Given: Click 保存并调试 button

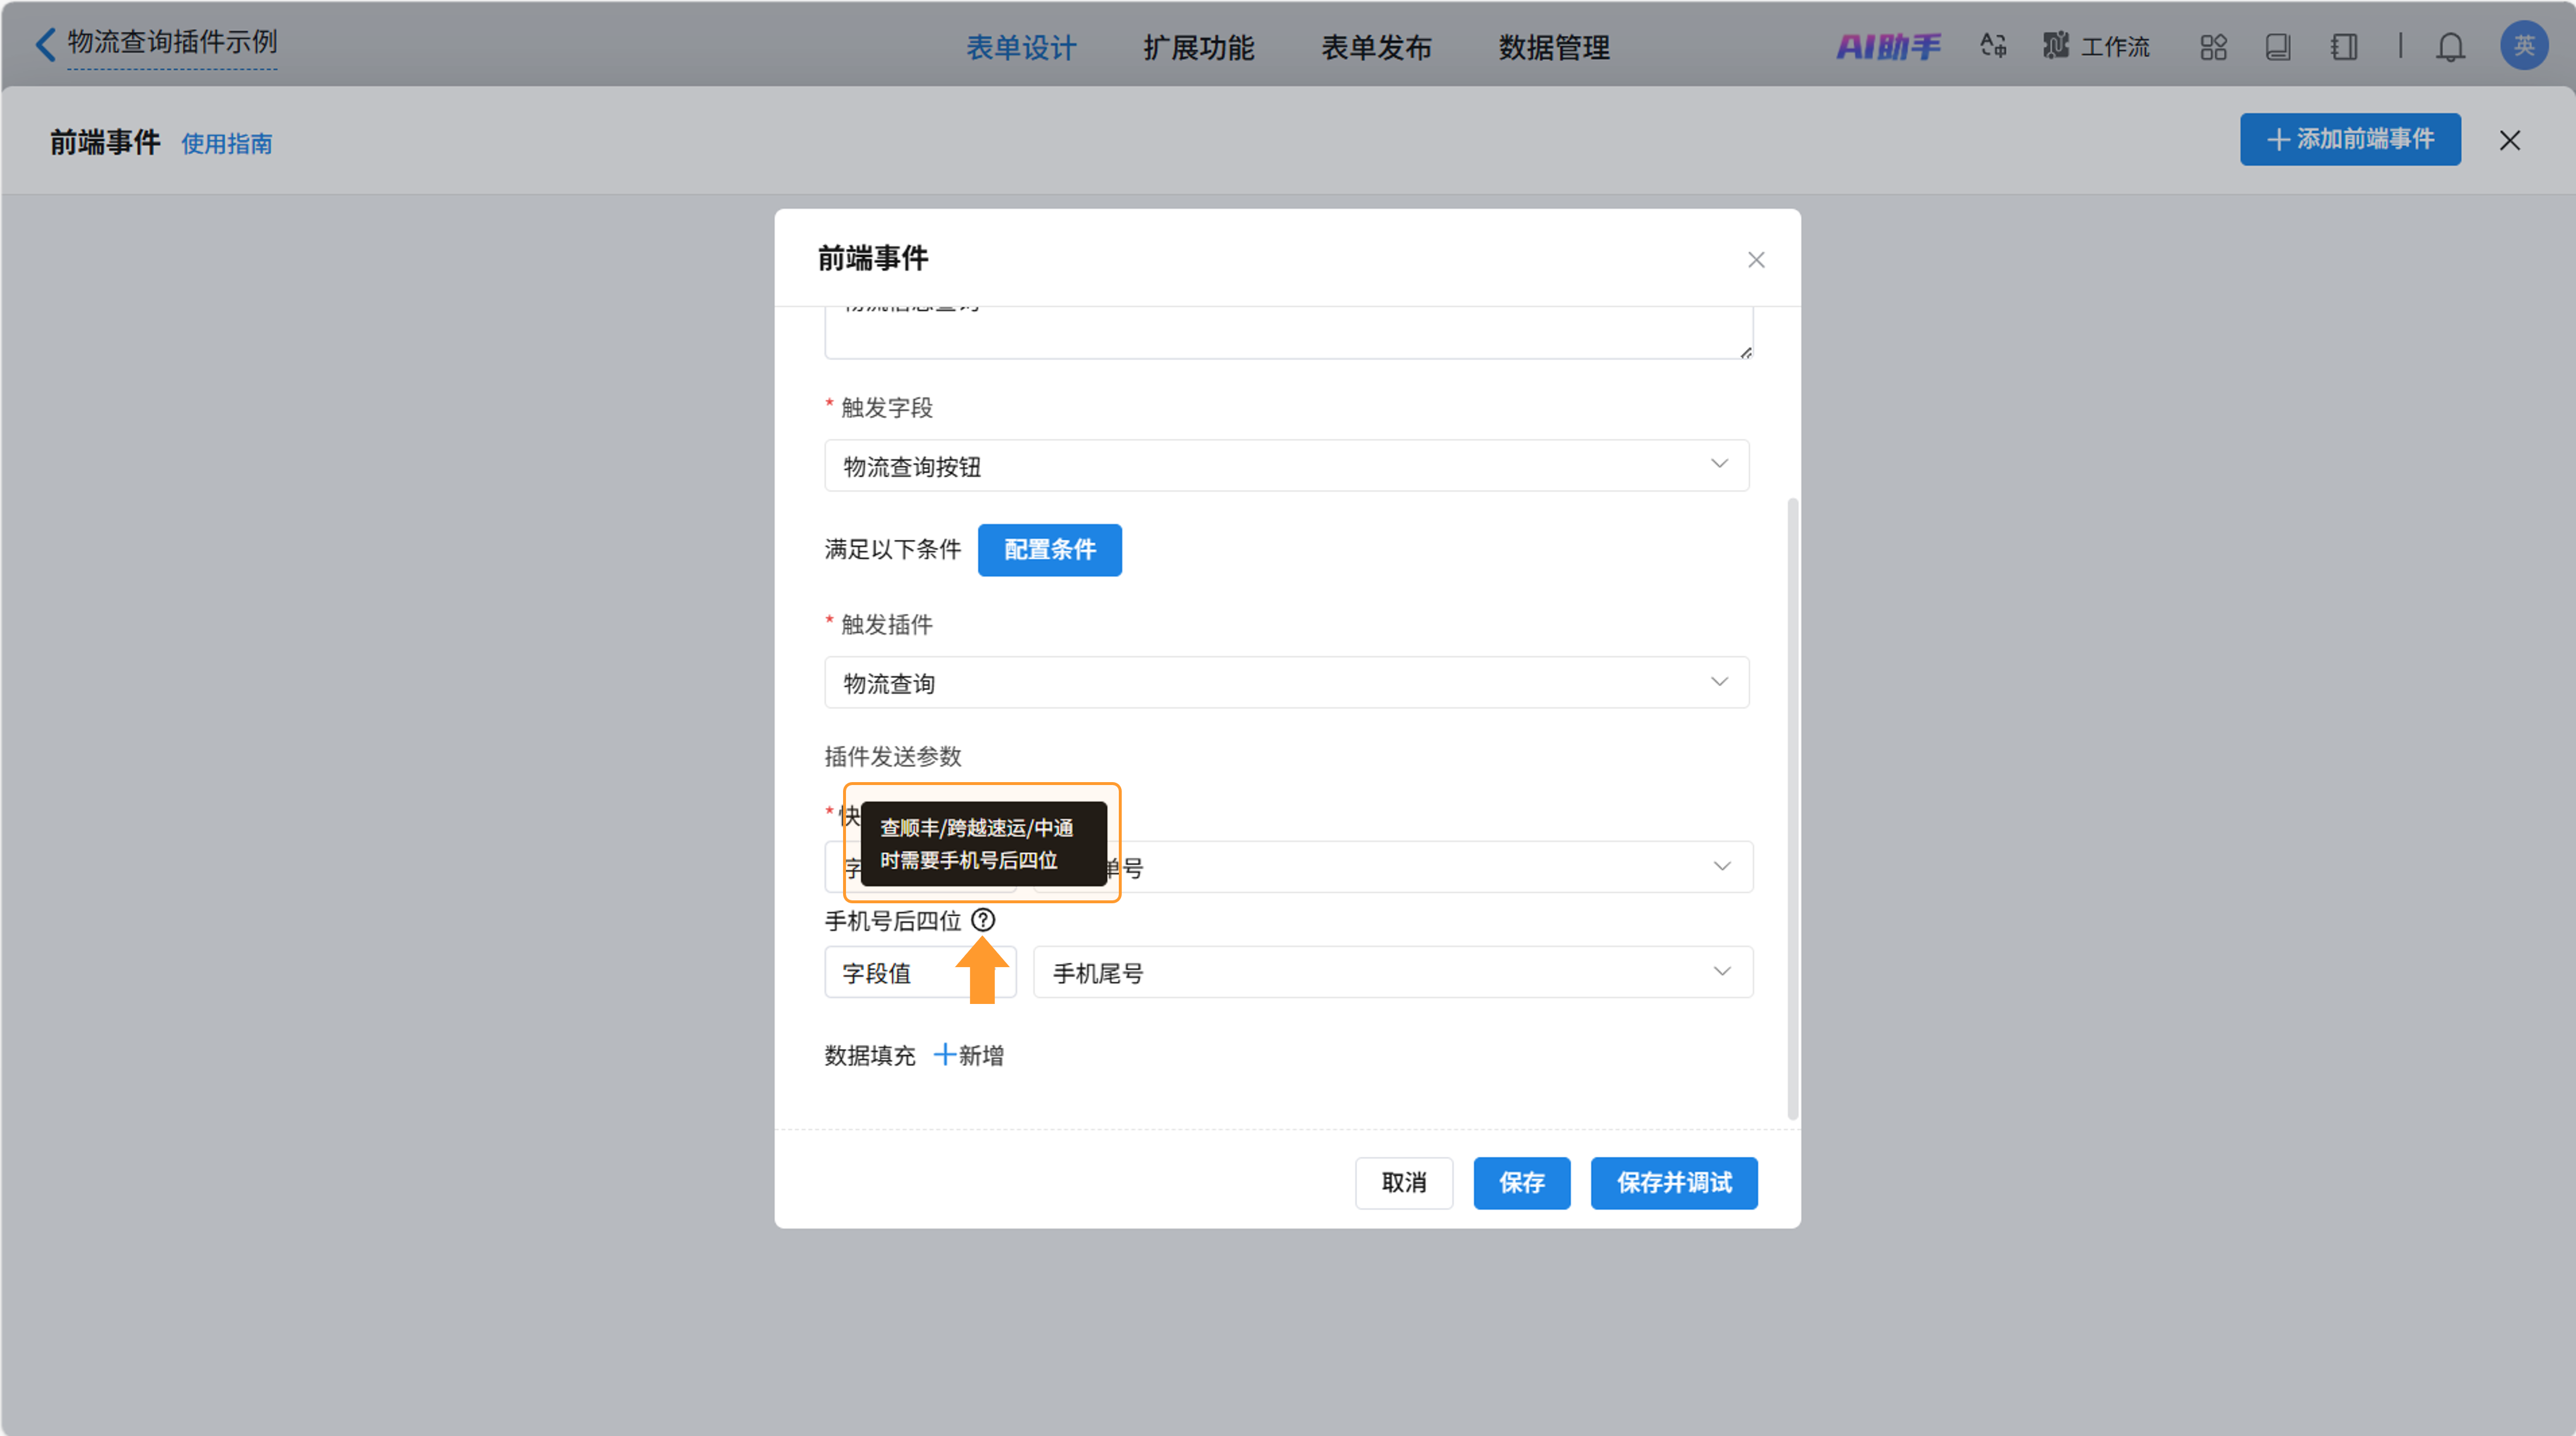Looking at the screenshot, I should [x=1673, y=1183].
